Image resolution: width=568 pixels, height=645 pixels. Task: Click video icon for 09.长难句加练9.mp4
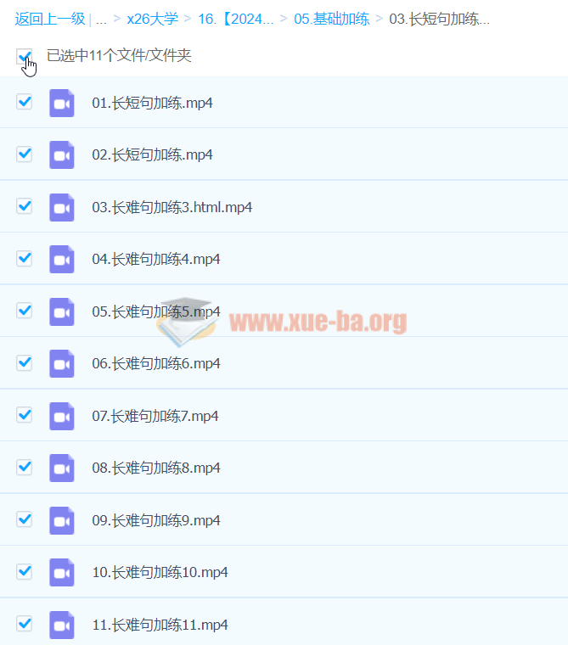click(x=62, y=520)
